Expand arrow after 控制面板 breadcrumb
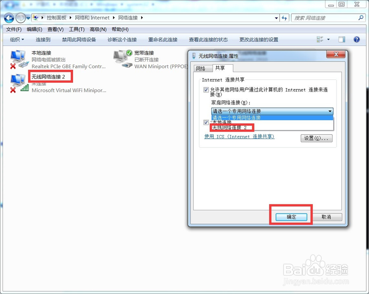The width and height of the screenshot is (369, 294). (x=70, y=18)
